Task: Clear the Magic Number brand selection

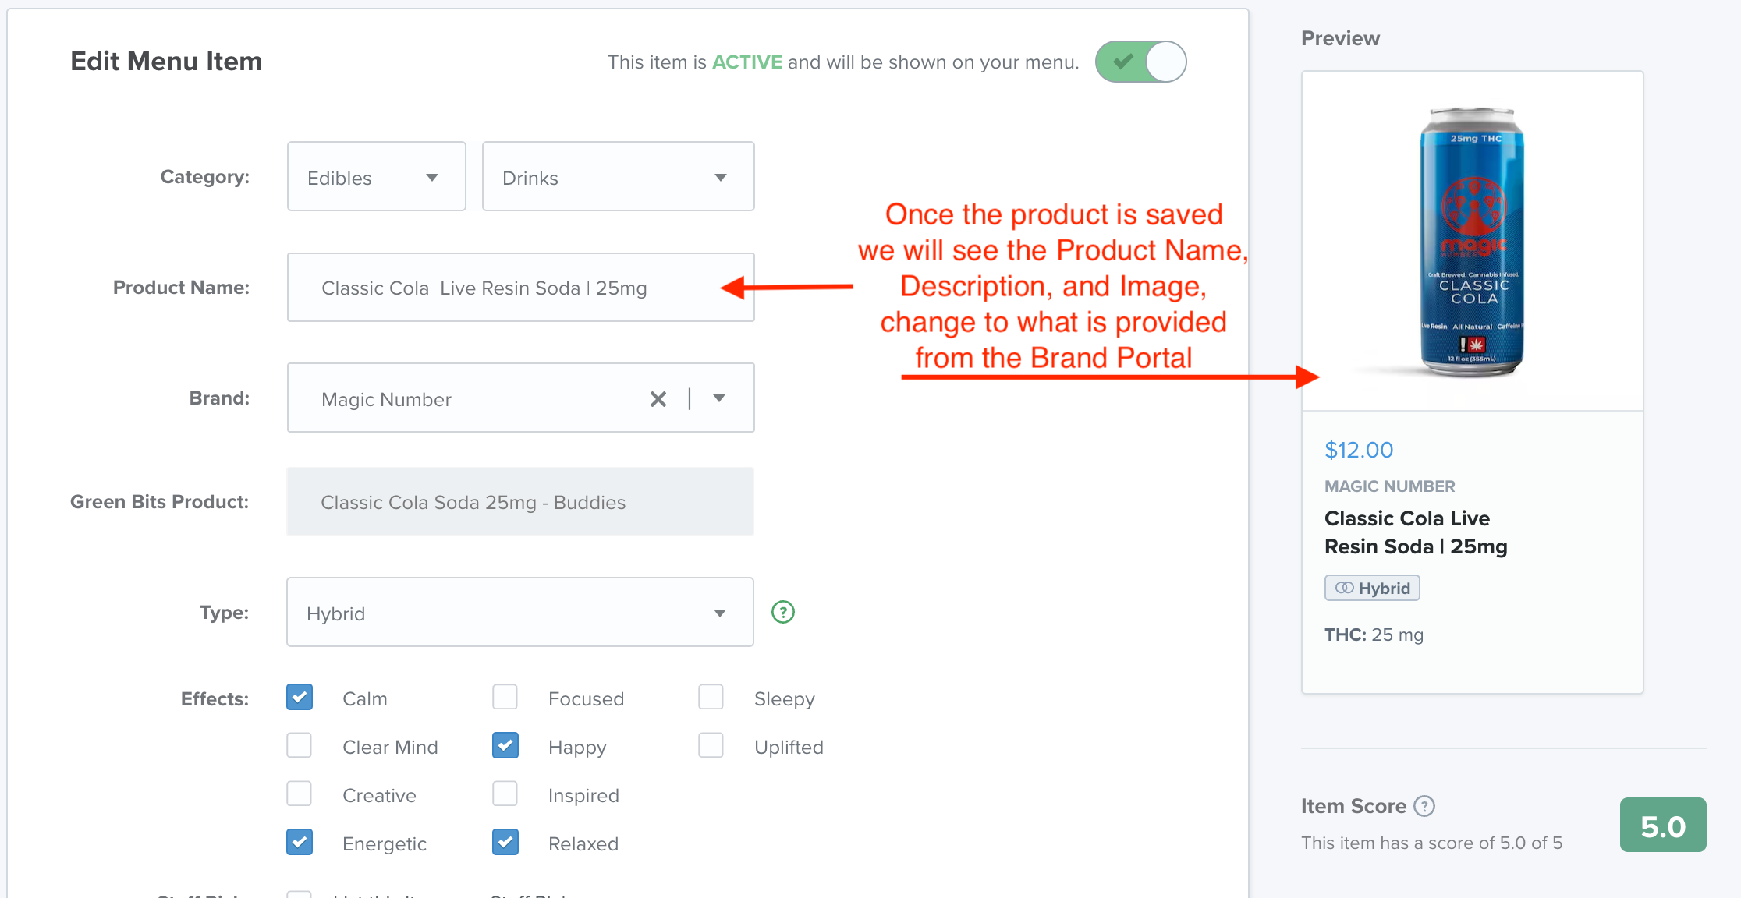Action: pos(658,399)
